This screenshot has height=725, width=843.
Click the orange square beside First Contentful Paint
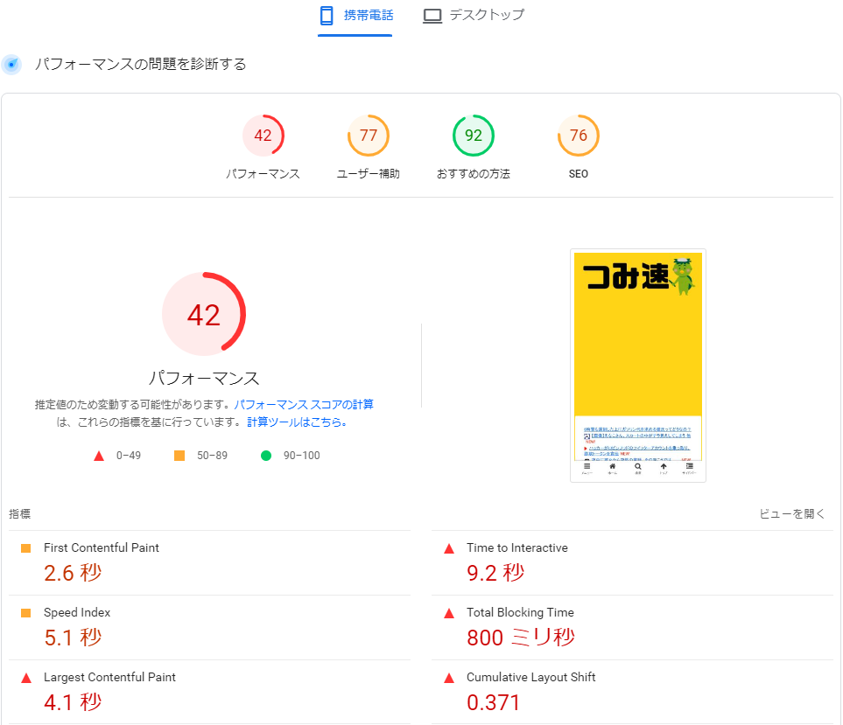[x=25, y=548]
